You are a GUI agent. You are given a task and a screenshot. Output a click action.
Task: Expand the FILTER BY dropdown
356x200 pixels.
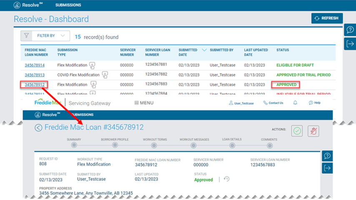(x=51, y=36)
